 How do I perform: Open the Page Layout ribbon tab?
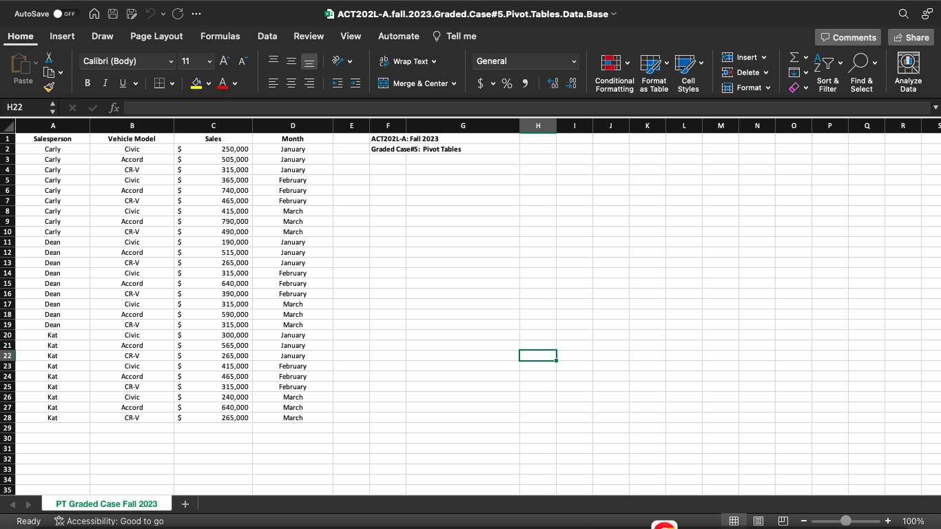pyautogui.click(x=156, y=37)
